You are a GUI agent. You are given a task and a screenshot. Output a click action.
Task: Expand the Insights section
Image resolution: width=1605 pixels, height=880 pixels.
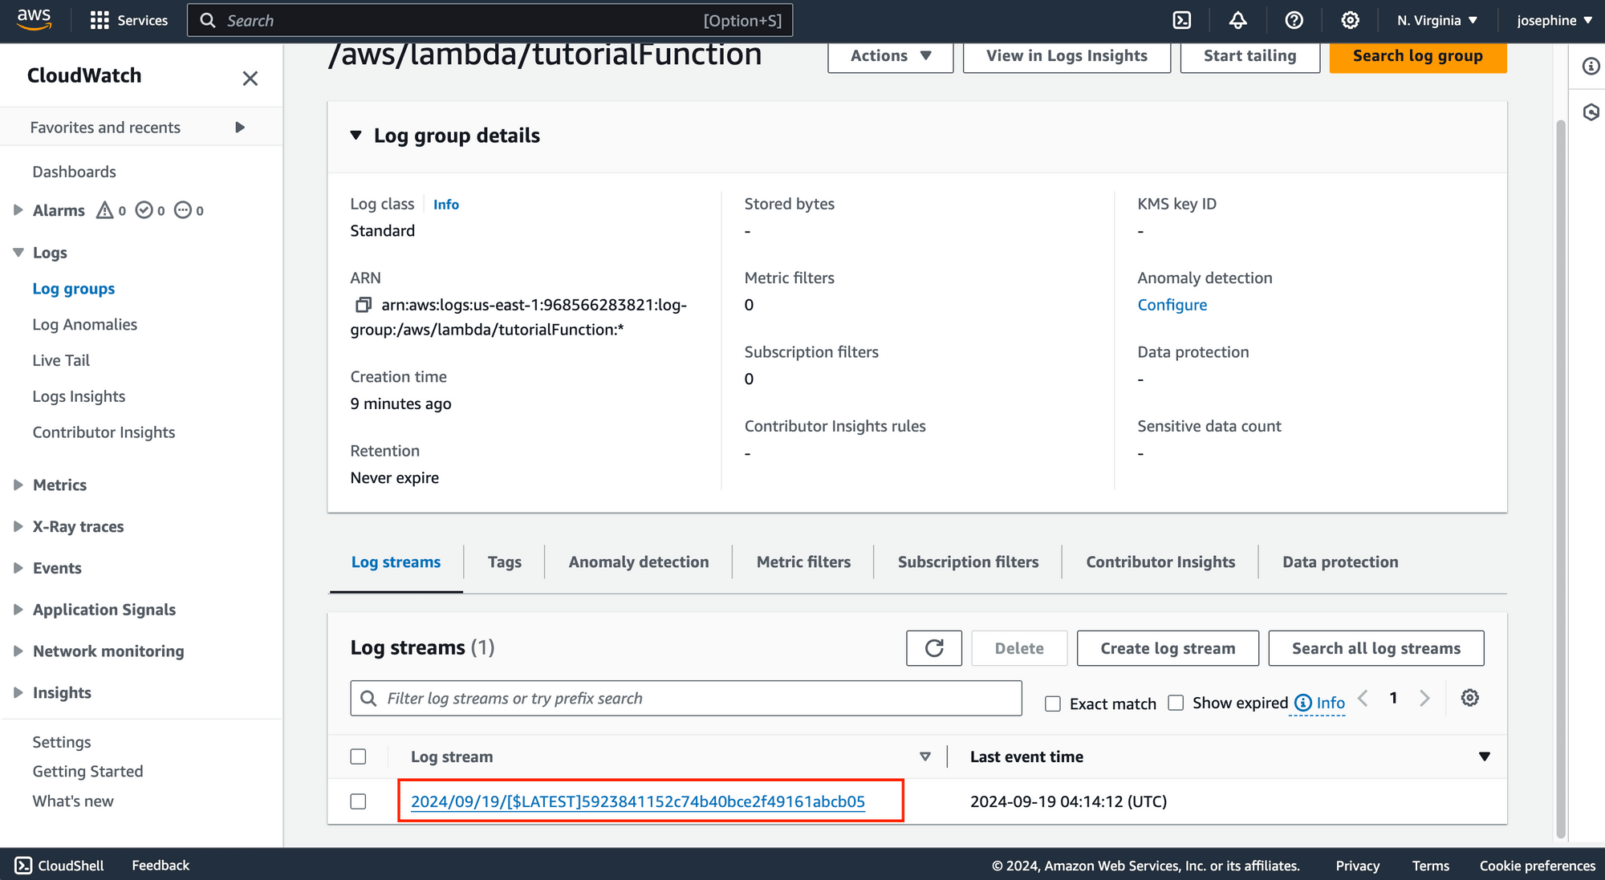18,692
